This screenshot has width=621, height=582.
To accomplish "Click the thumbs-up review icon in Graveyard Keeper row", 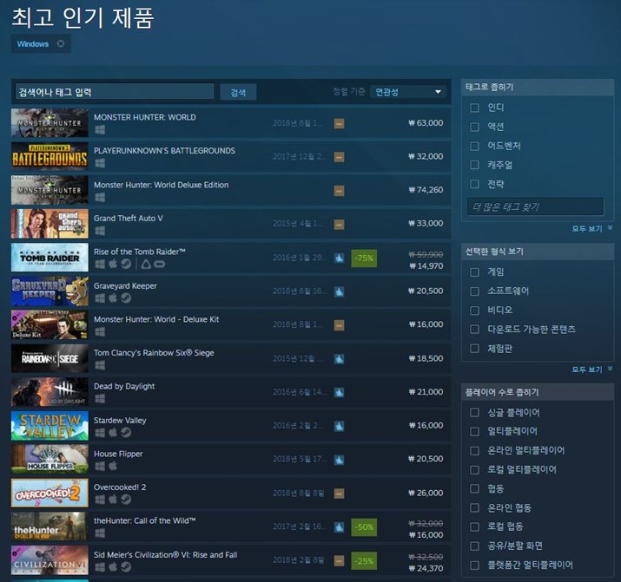I will 339,291.
